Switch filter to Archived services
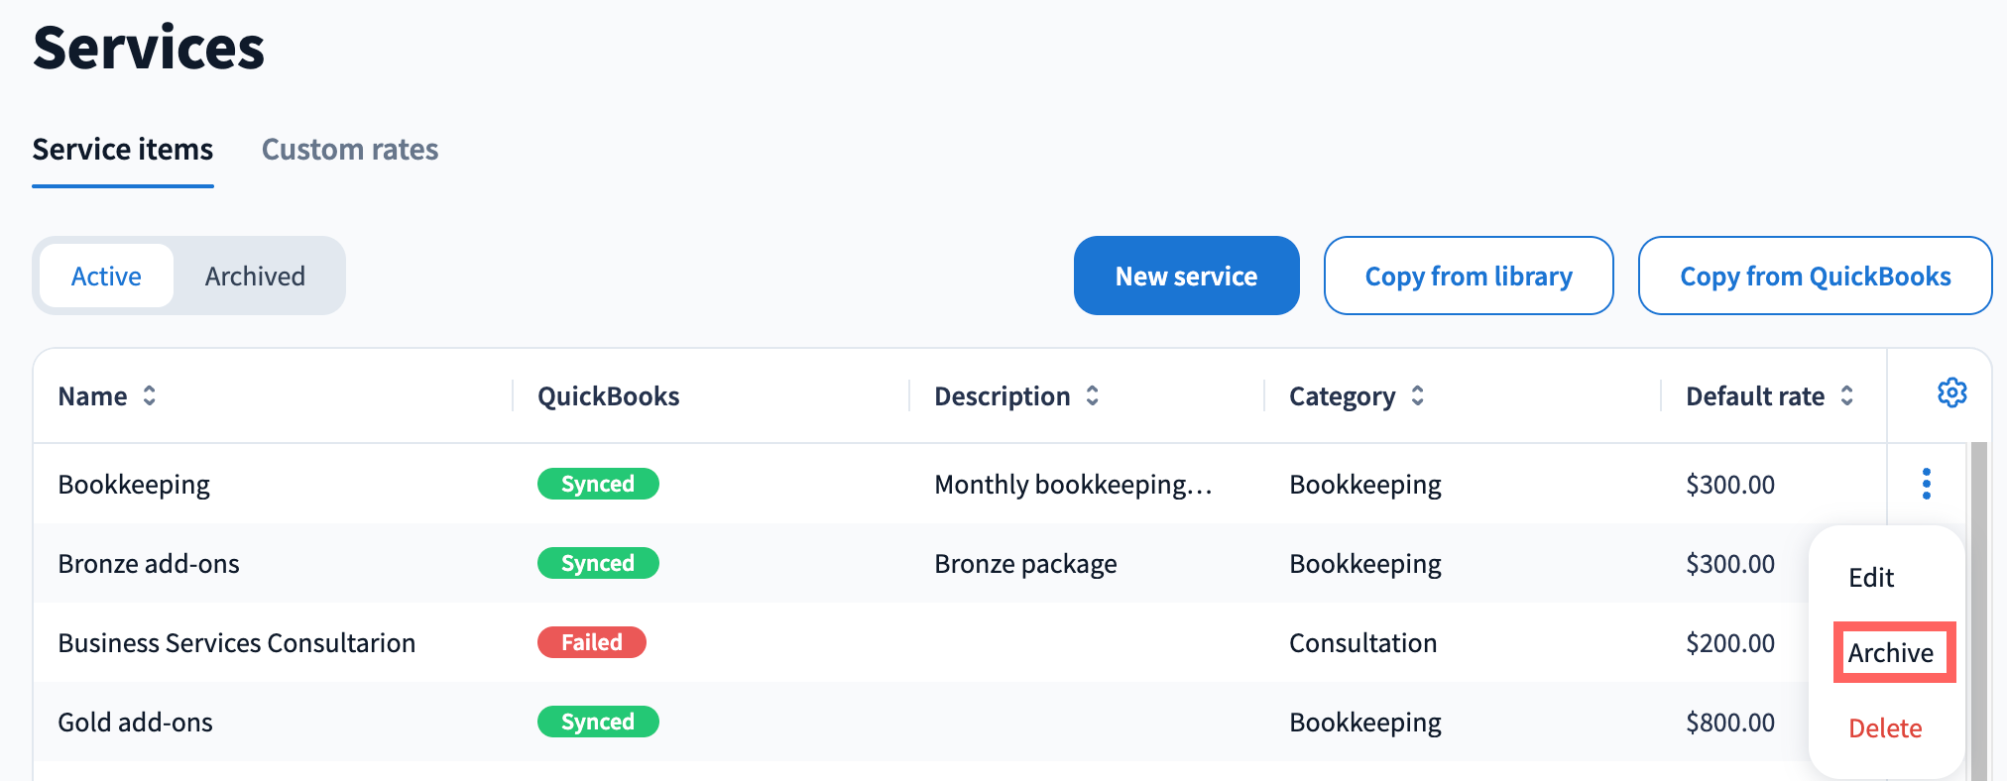 (255, 277)
